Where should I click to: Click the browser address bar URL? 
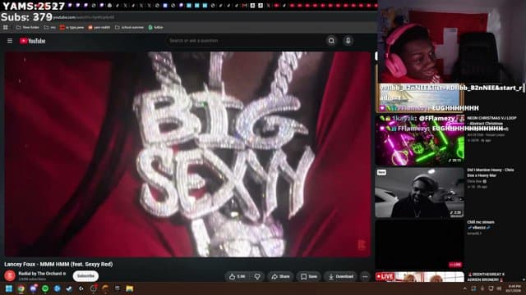[84, 17]
